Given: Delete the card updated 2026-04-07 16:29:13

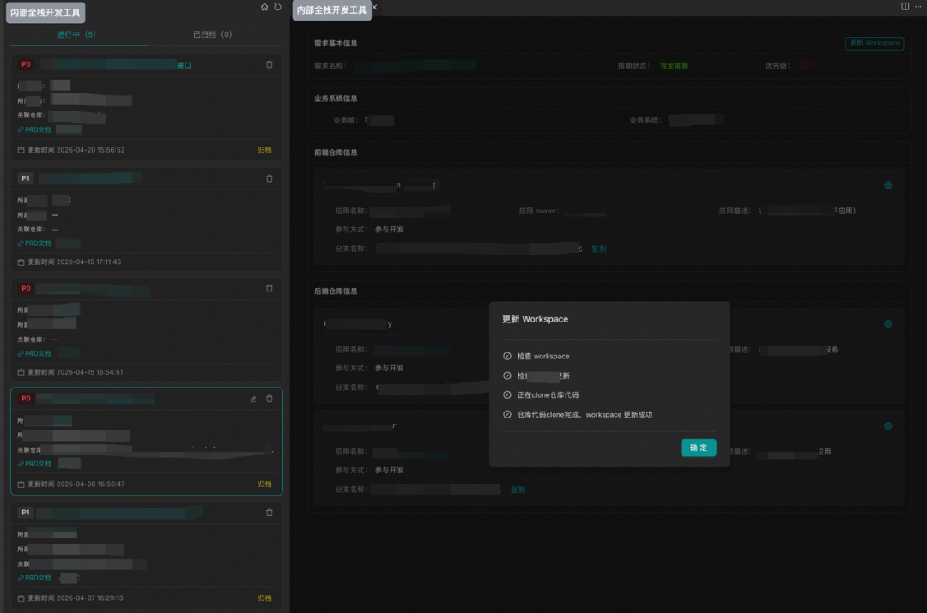Looking at the screenshot, I should pyautogui.click(x=269, y=513).
